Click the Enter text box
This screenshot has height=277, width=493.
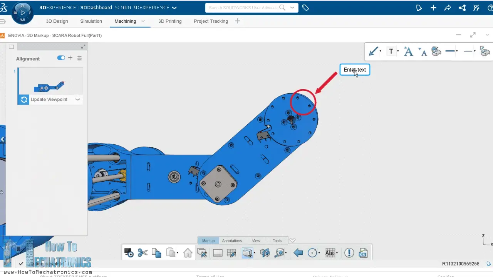coord(354,70)
